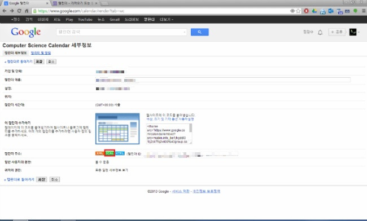Expand the account dropdown arrow beside avatar
Image resolution: width=367 pixels, height=221 pixels.
pos(359,32)
